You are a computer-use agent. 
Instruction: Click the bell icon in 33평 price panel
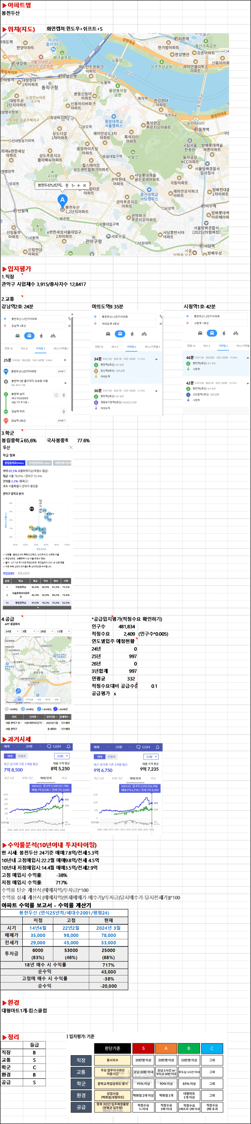pos(158,747)
